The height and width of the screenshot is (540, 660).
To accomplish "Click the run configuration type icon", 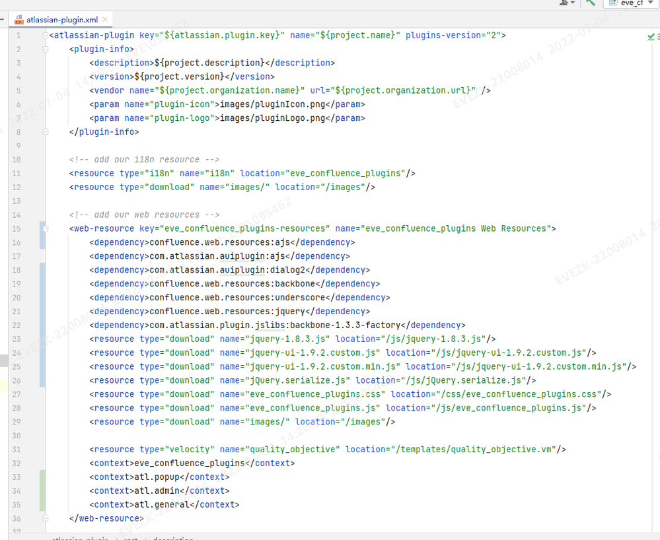I will coord(613,3).
